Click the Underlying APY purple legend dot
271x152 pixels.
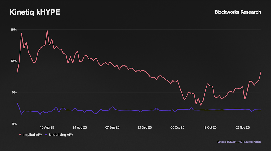pos(46,135)
